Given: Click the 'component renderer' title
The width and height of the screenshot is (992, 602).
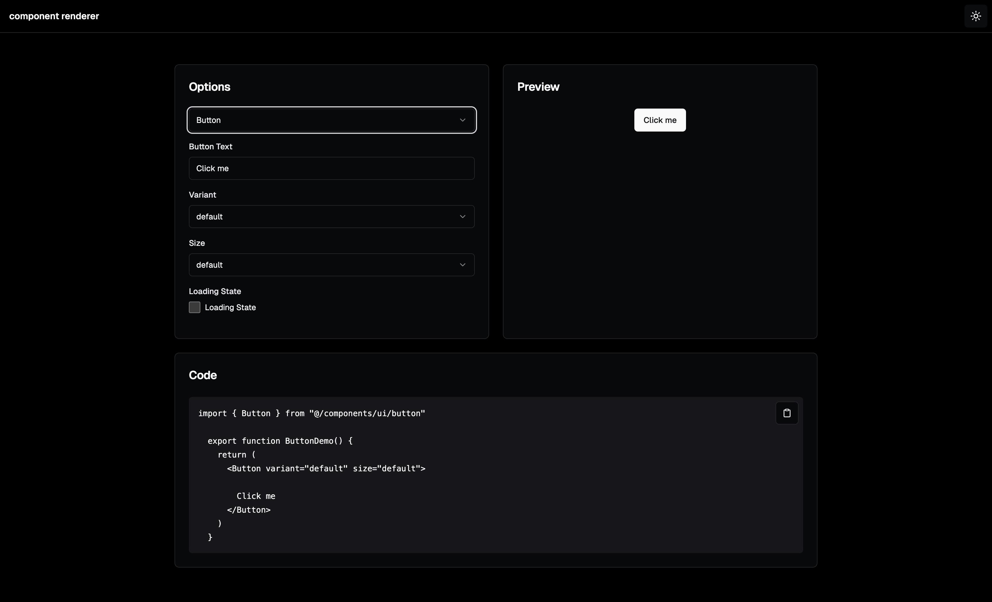Looking at the screenshot, I should click(54, 16).
